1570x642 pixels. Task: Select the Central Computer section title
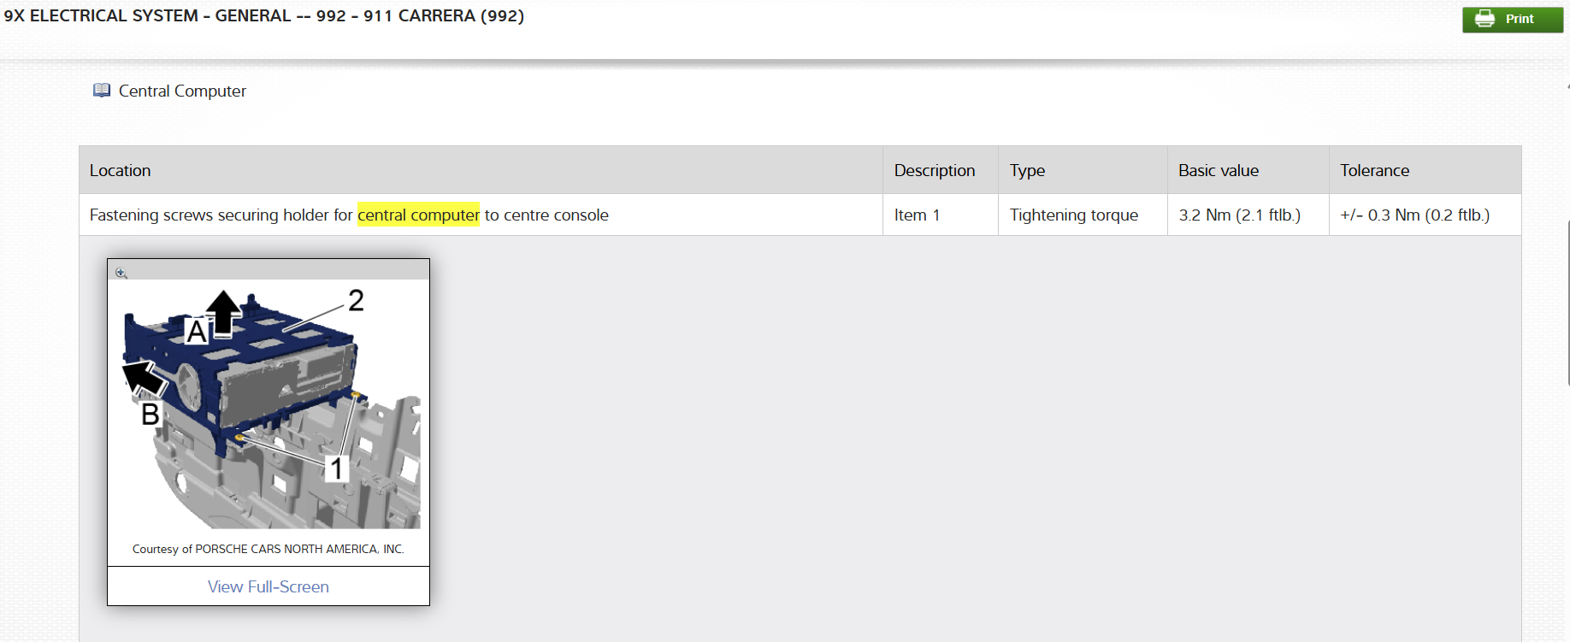(182, 91)
